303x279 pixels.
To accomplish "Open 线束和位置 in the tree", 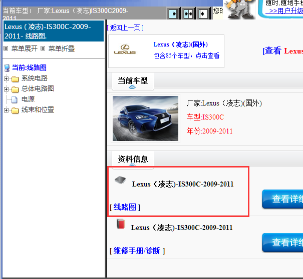I will coord(38,109).
